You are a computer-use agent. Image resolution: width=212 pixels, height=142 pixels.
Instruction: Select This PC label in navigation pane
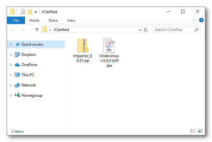click(28, 75)
